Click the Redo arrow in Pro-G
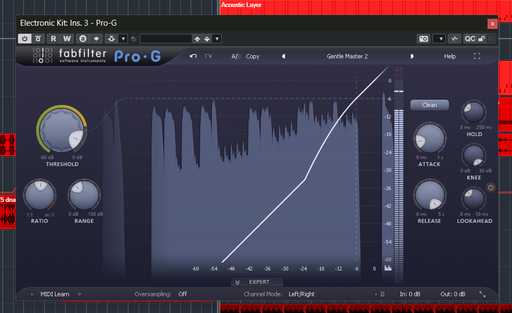Screen dimensions: 512x313 click(x=208, y=56)
